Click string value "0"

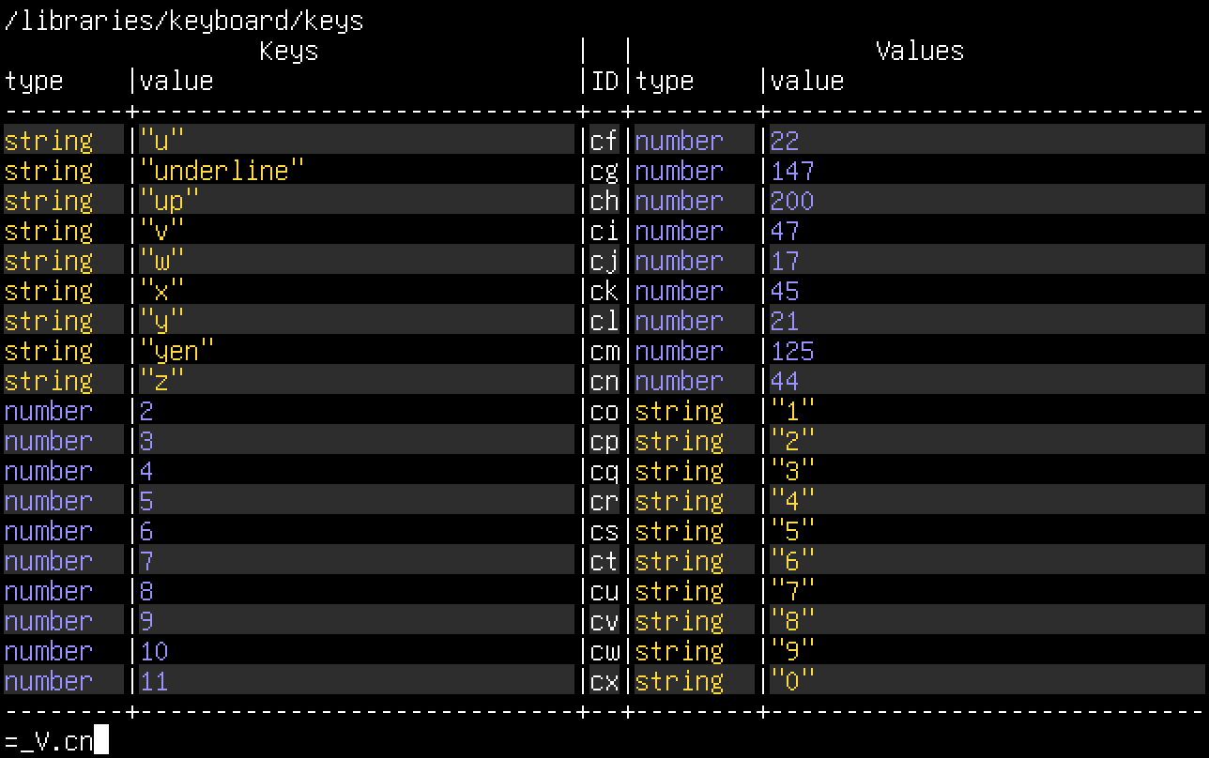coord(793,681)
